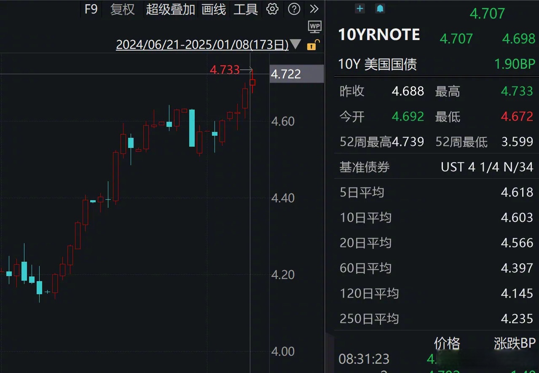The height and width of the screenshot is (373, 539).
Task: Click the plus icon to add to watchlist
Action: click(359, 8)
